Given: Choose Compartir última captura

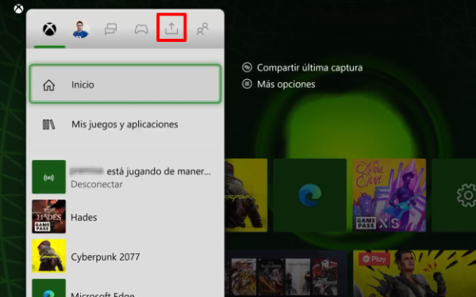Looking at the screenshot, I should [x=309, y=67].
